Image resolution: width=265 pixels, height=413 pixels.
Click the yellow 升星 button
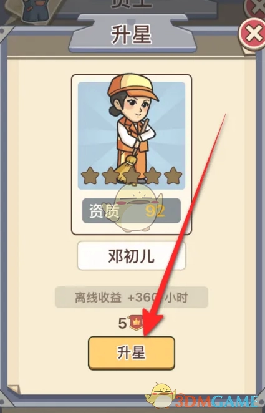(132, 353)
